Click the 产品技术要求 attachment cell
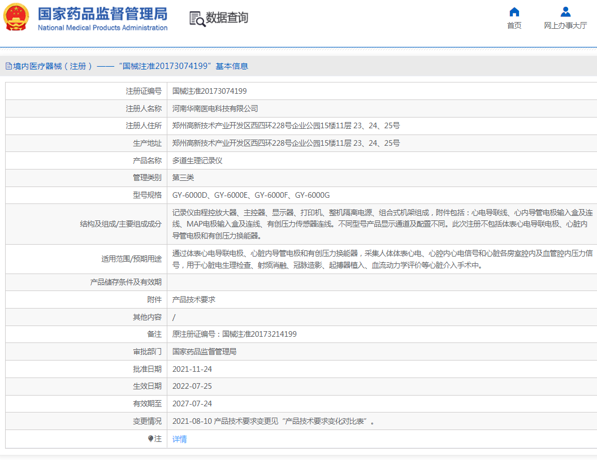This screenshot has height=460, width=597. [193, 300]
